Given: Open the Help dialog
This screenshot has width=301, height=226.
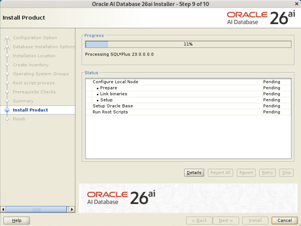Looking at the screenshot, I should 17,220.
